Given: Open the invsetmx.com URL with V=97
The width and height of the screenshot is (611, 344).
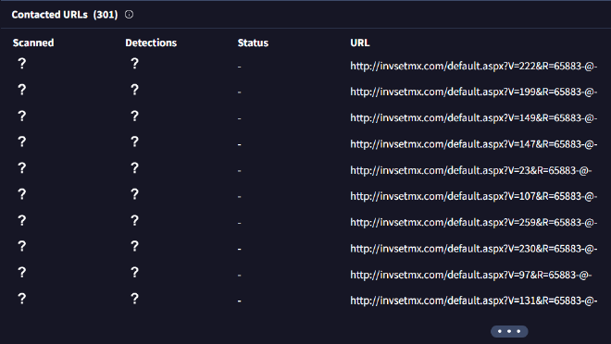Looking at the screenshot, I should pos(470,275).
